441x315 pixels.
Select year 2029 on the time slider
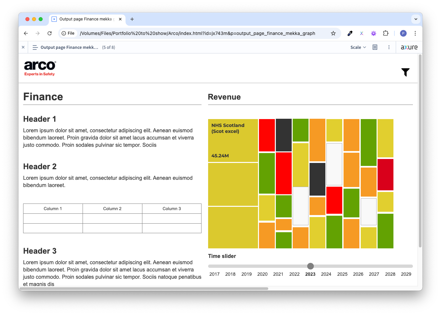click(406, 274)
